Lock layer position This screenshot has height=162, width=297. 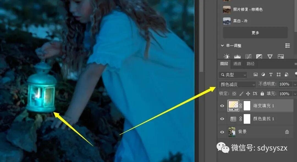click(x=248, y=94)
